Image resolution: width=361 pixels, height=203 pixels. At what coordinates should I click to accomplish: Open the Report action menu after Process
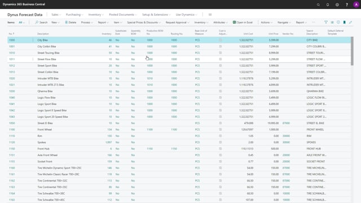[103, 23]
